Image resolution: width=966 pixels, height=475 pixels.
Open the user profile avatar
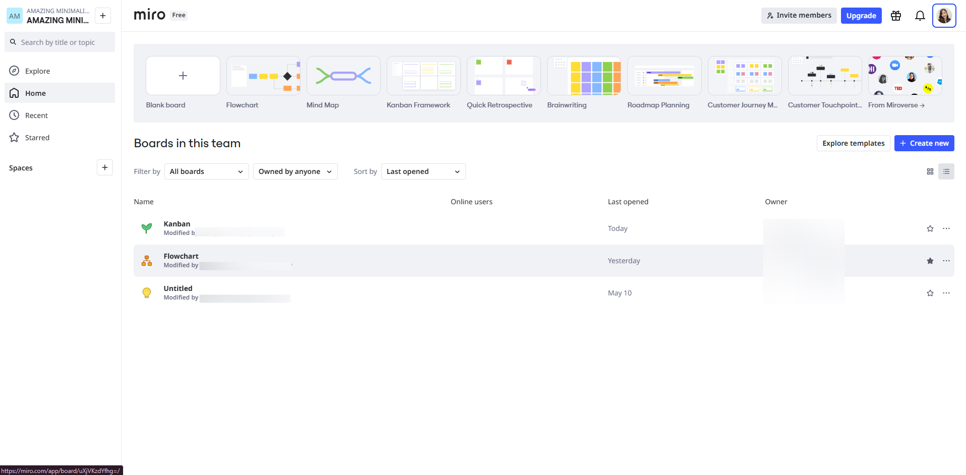pyautogui.click(x=944, y=16)
